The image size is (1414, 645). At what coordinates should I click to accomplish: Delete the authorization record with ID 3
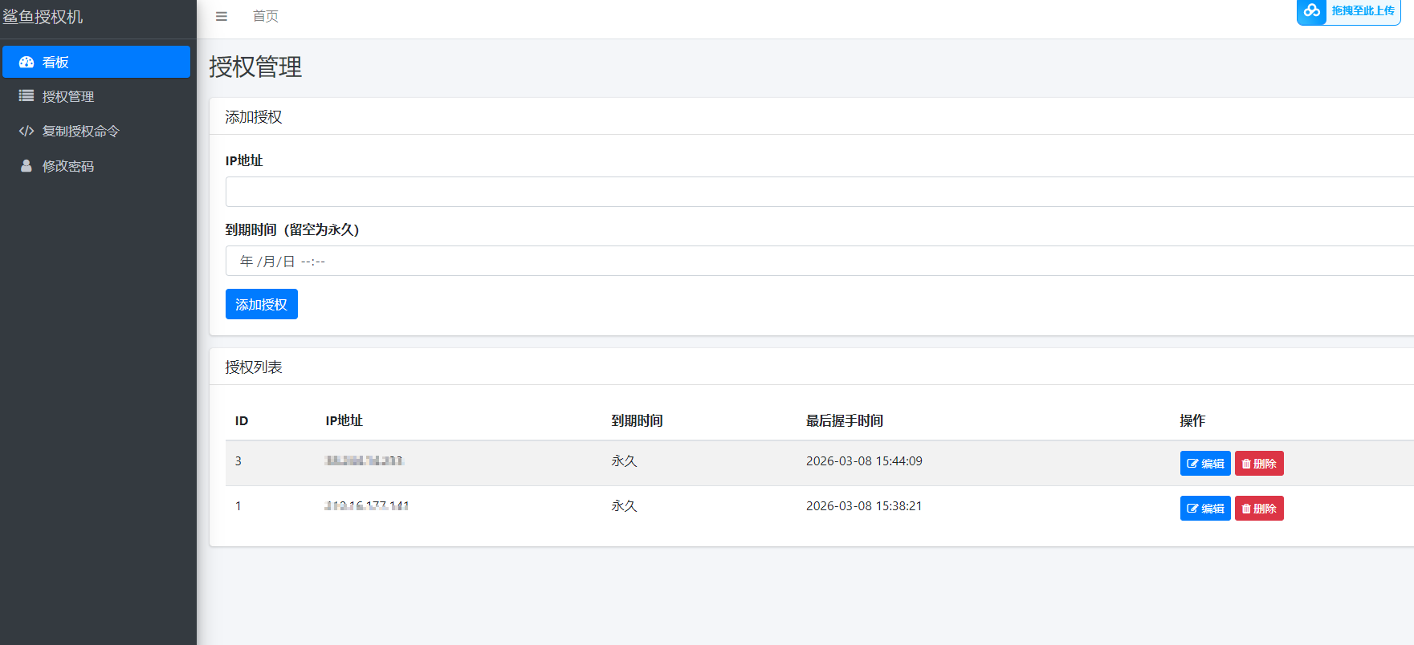(x=1259, y=463)
